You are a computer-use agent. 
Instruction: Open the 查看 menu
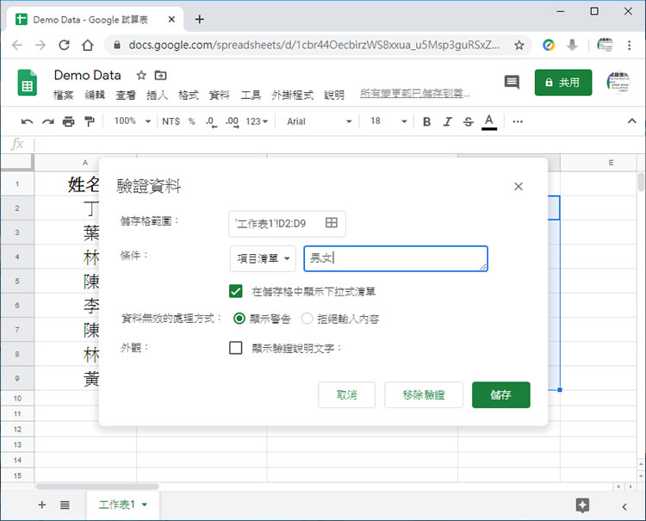point(126,95)
